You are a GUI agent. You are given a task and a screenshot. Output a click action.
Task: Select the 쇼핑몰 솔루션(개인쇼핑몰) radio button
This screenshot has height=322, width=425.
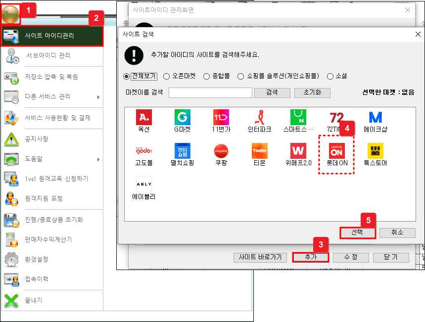point(240,77)
